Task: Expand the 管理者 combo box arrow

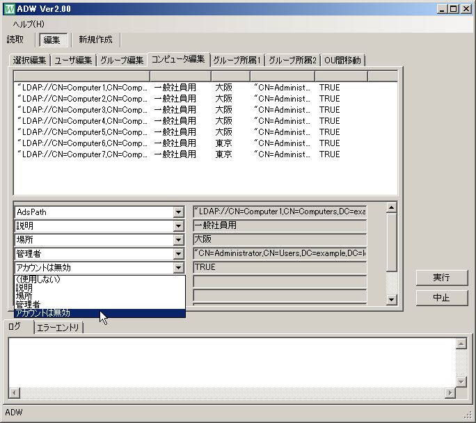Action: [x=178, y=254]
